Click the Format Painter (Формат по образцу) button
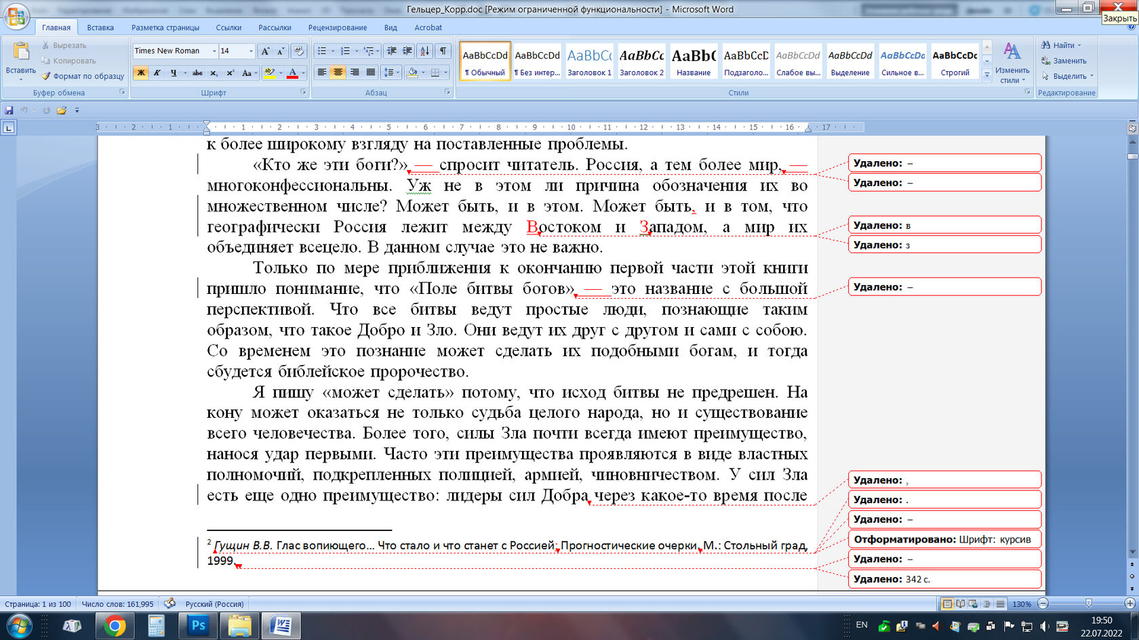Viewport: 1139px width, 640px height. click(x=83, y=76)
